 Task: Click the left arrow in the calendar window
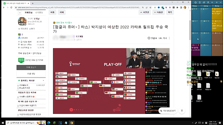(212, 2)
